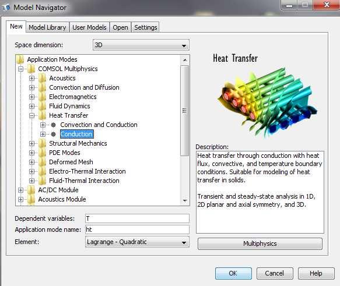This screenshot has width=340, height=286.
Task: Select the Conduction application mode
Action: pyautogui.click(x=76, y=134)
